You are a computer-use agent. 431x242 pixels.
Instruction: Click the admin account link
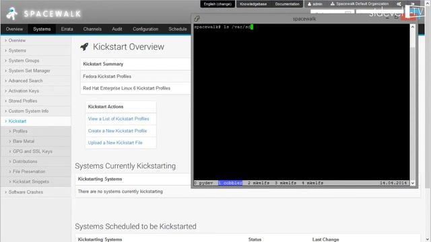click(317, 4)
